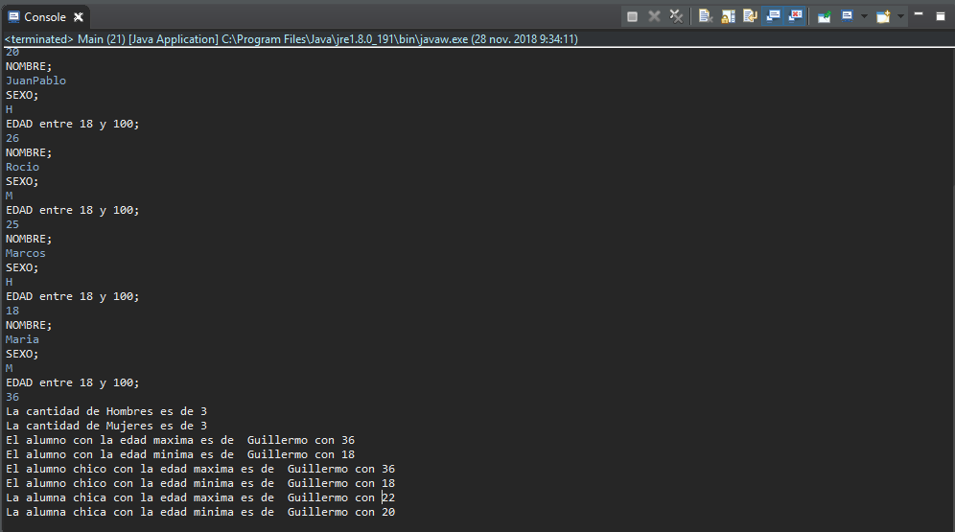Expand the Open Console dropdown arrow
The height and width of the screenshot is (532, 955).
click(900, 16)
